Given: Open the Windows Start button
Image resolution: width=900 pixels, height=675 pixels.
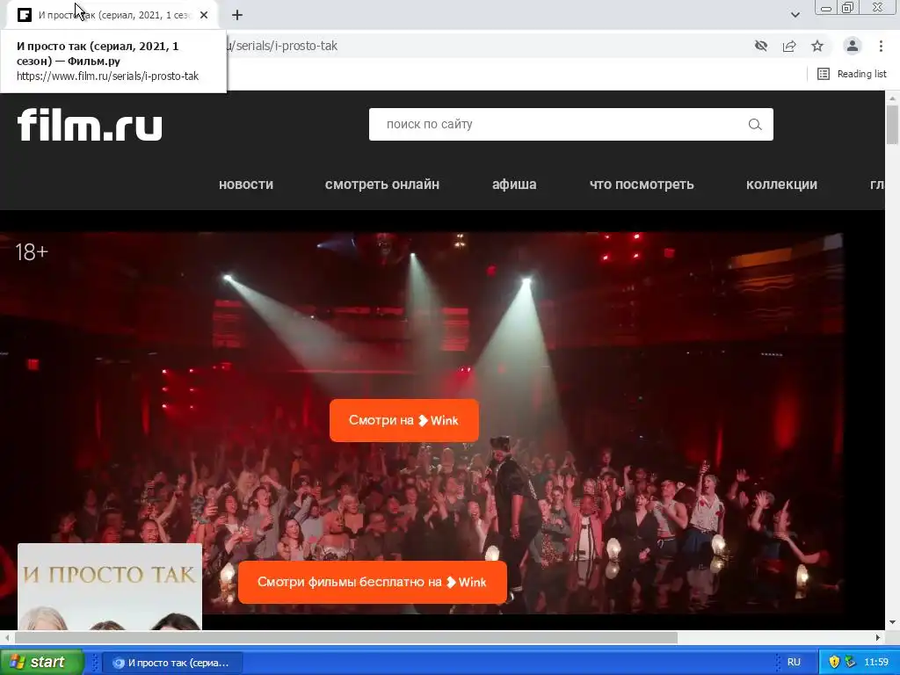Looking at the screenshot, I should pos(42,662).
